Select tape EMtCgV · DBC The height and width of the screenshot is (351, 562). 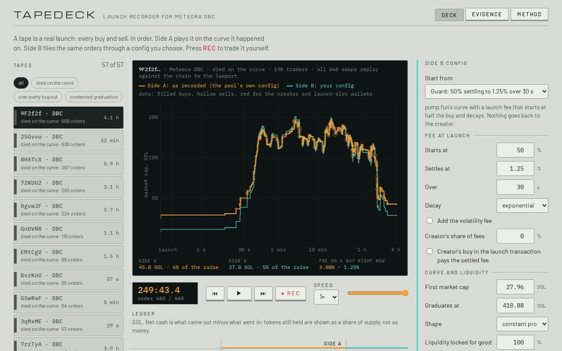(x=68, y=256)
